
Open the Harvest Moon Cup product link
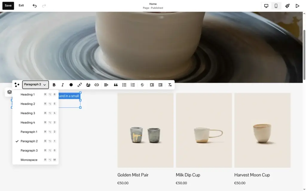coord(252,175)
